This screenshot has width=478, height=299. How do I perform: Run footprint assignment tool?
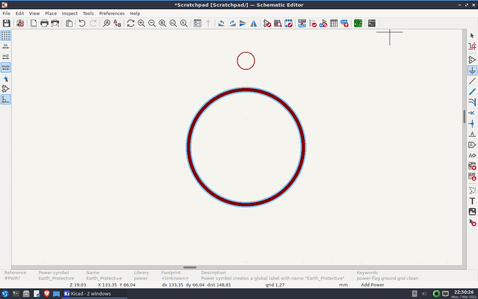point(323,23)
